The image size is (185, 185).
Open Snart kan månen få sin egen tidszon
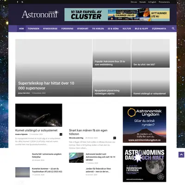pos(88,132)
